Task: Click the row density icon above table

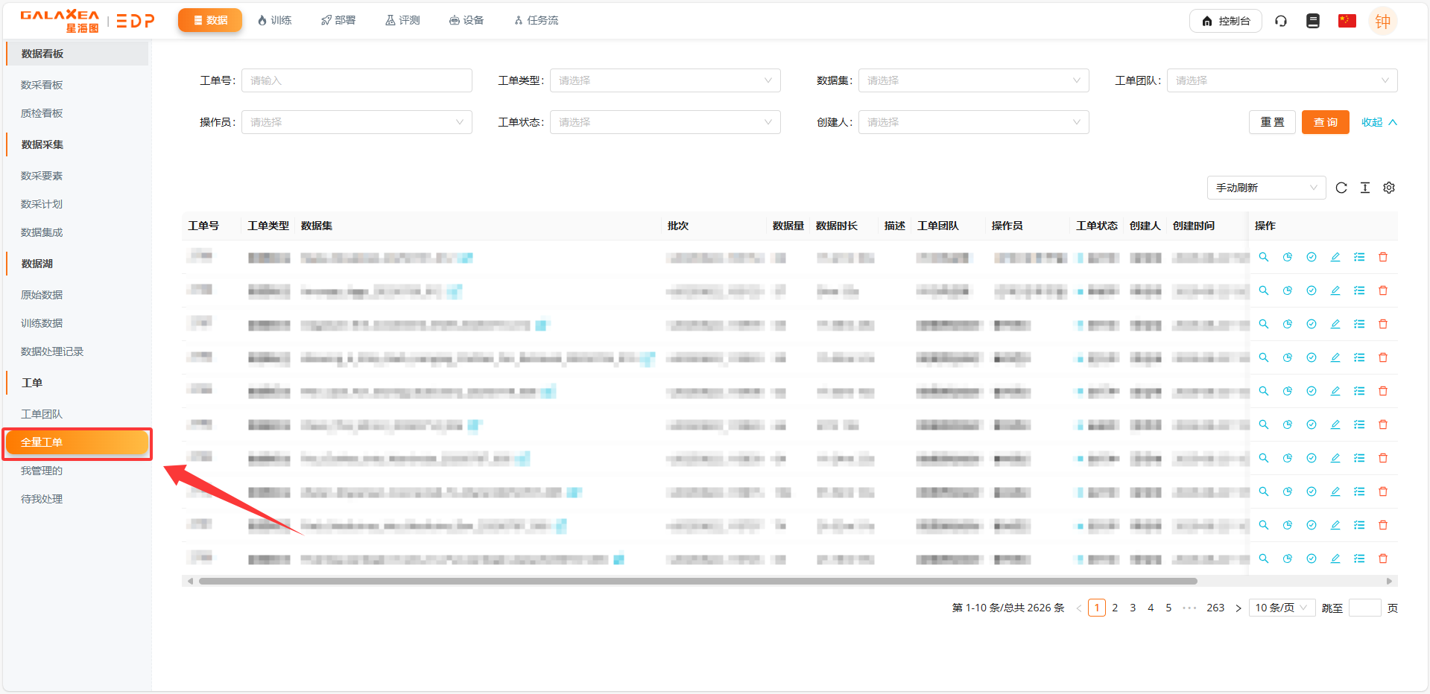Action: pyautogui.click(x=1365, y=188)
